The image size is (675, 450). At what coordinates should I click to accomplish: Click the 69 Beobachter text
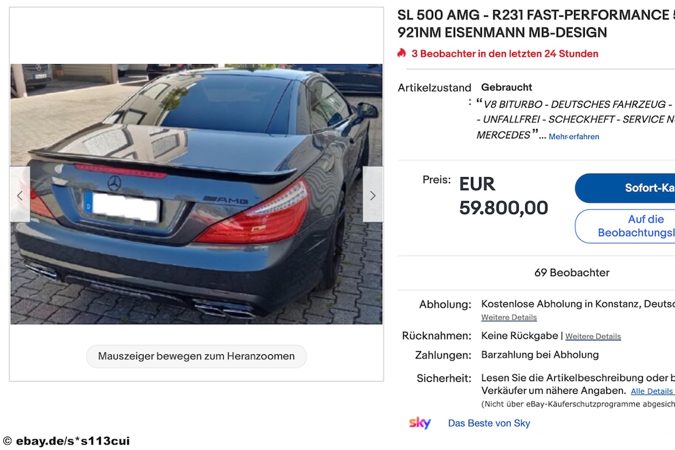(571, 273)
